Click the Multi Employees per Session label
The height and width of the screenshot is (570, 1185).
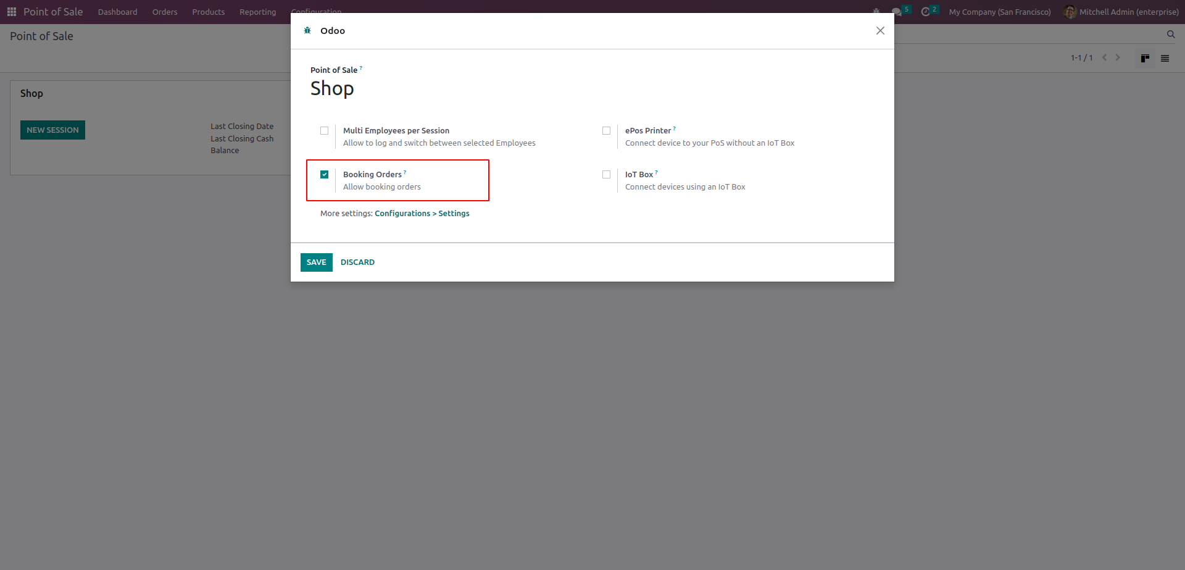(396, 131)
